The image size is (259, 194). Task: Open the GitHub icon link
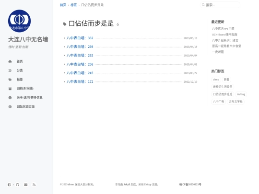pyautogui.click(x=18, y=184)
